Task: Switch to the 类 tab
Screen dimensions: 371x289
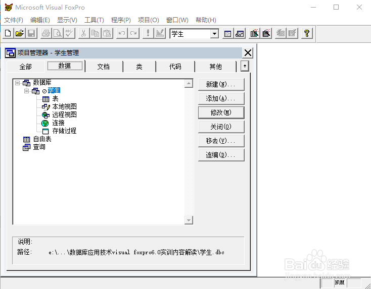Action: (x=139, y=67)
